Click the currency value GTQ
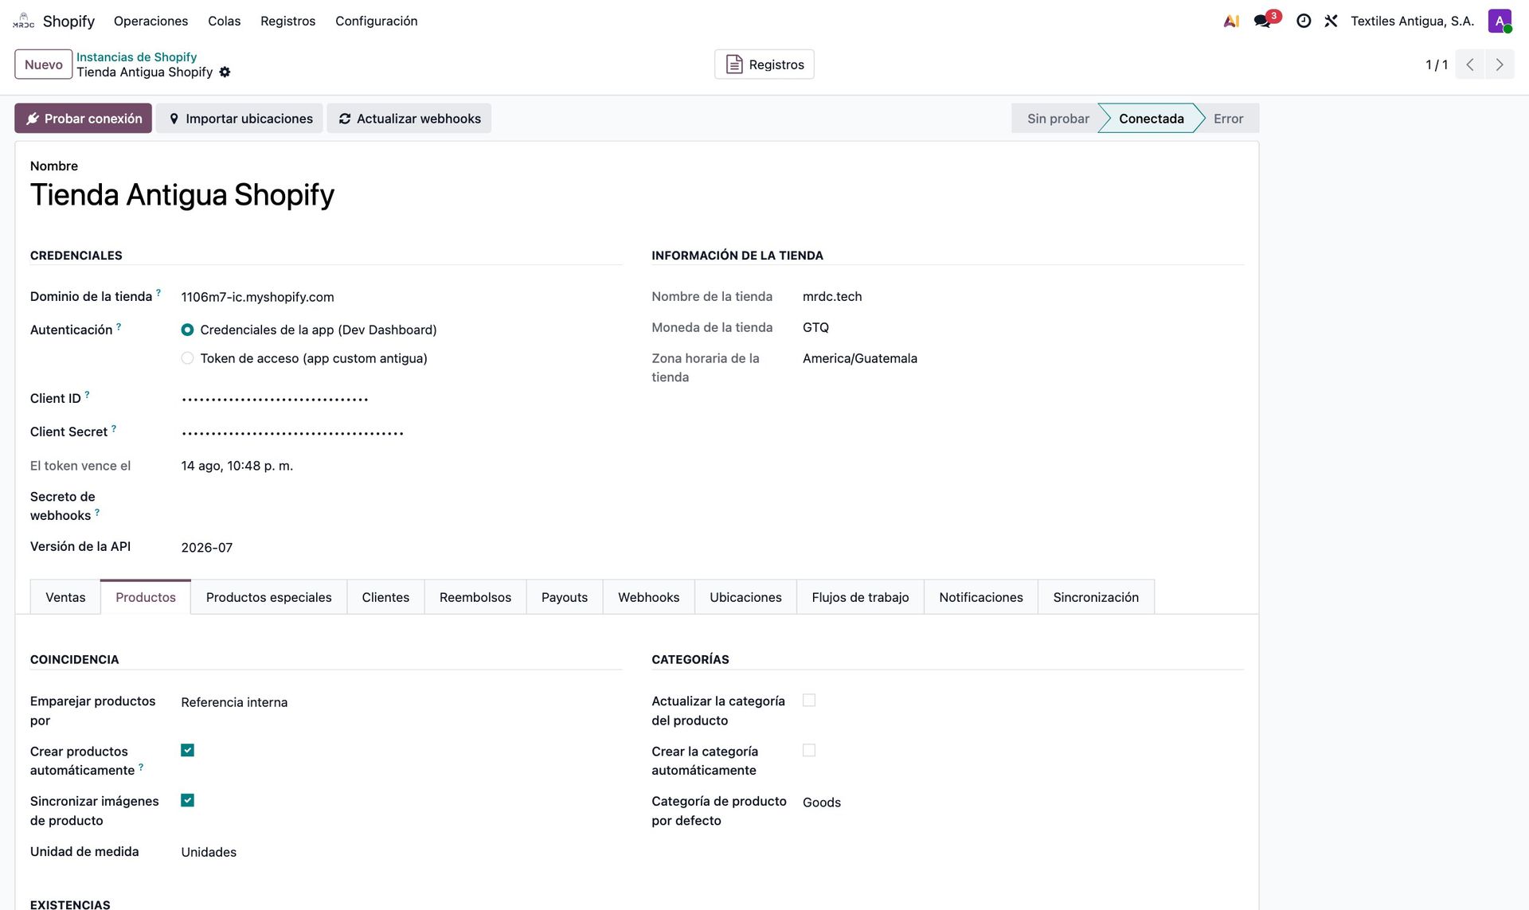The width and height of the screenshot is (1529, 910). coord(815,327)
